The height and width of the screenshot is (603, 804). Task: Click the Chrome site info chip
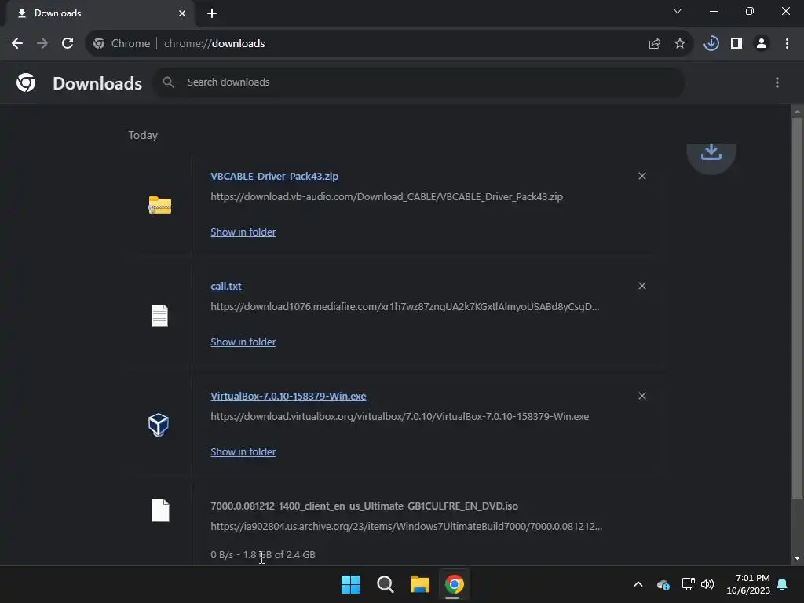pos(122,44)
